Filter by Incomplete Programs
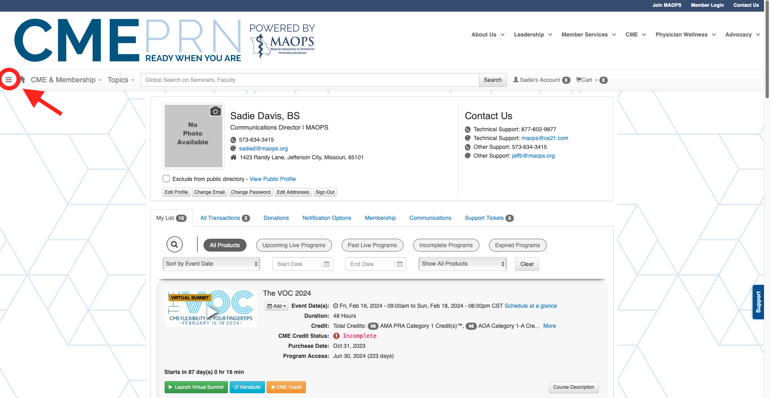 (446, 245)
